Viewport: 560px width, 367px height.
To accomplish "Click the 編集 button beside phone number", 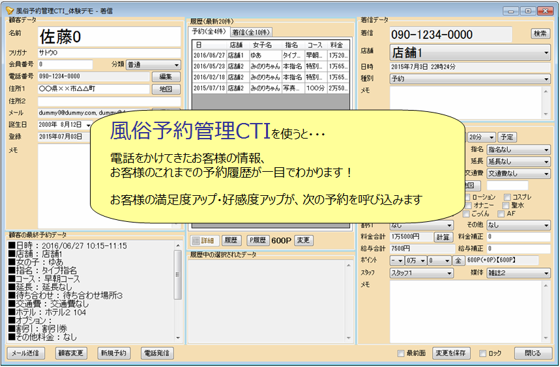I will tap(166, 77).
